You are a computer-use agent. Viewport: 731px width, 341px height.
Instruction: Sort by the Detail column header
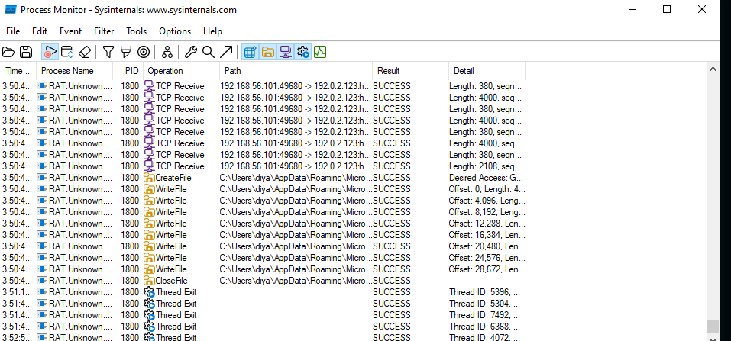[x=487, y=71]
